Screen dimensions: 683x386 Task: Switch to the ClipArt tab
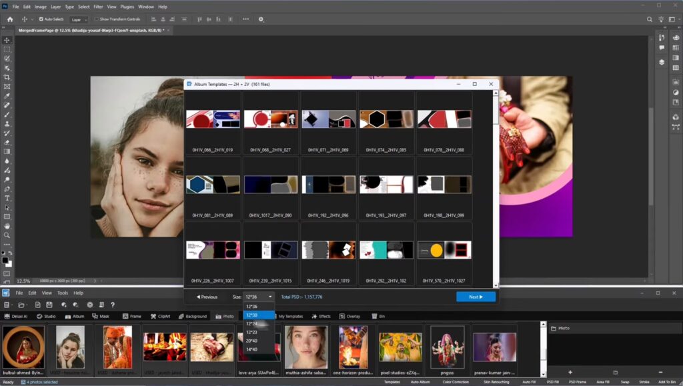pyautogui.click(x=160, y=317)
